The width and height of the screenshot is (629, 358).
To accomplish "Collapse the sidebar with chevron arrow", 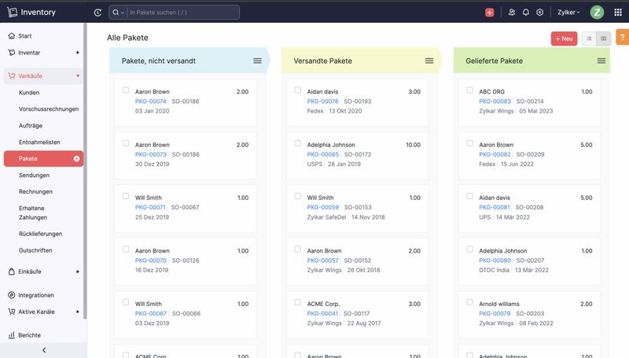I will pyautogui.click(x=44, y=350).
